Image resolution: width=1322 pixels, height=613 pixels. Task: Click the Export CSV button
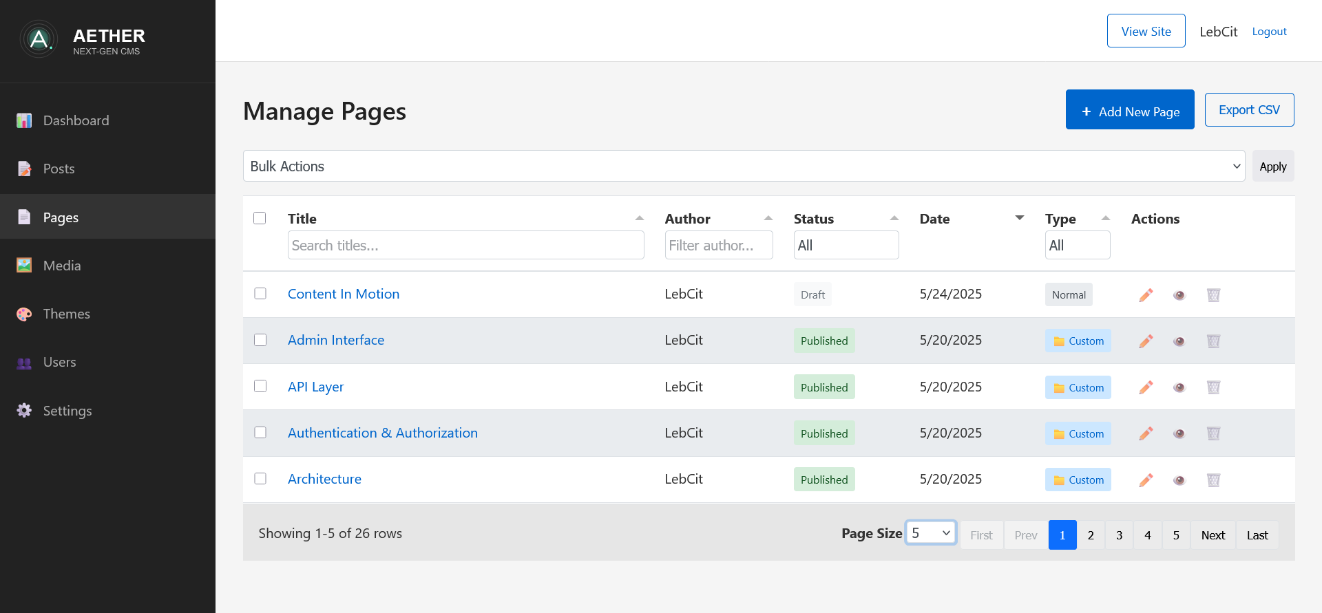(1249, 109)
